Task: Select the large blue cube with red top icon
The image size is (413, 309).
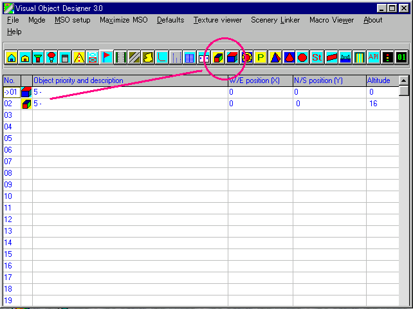Action: point(232,57)
